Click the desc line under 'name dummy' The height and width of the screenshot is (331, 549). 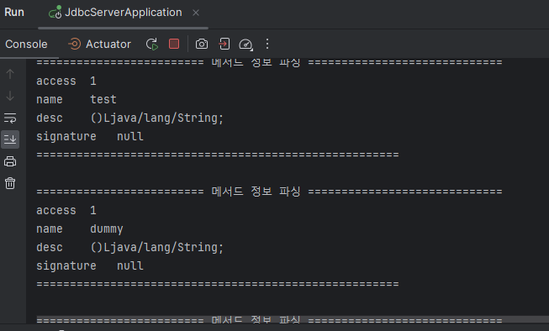click(130, 247)
